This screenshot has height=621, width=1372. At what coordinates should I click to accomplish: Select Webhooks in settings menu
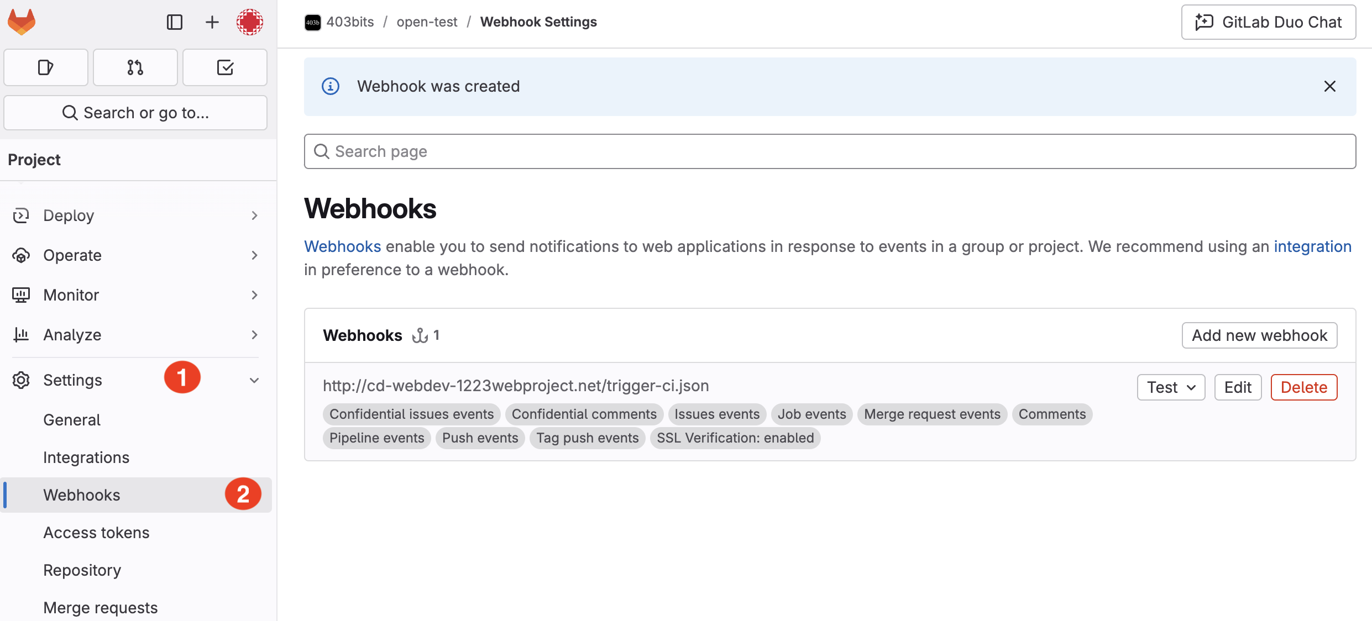(136, 495)
